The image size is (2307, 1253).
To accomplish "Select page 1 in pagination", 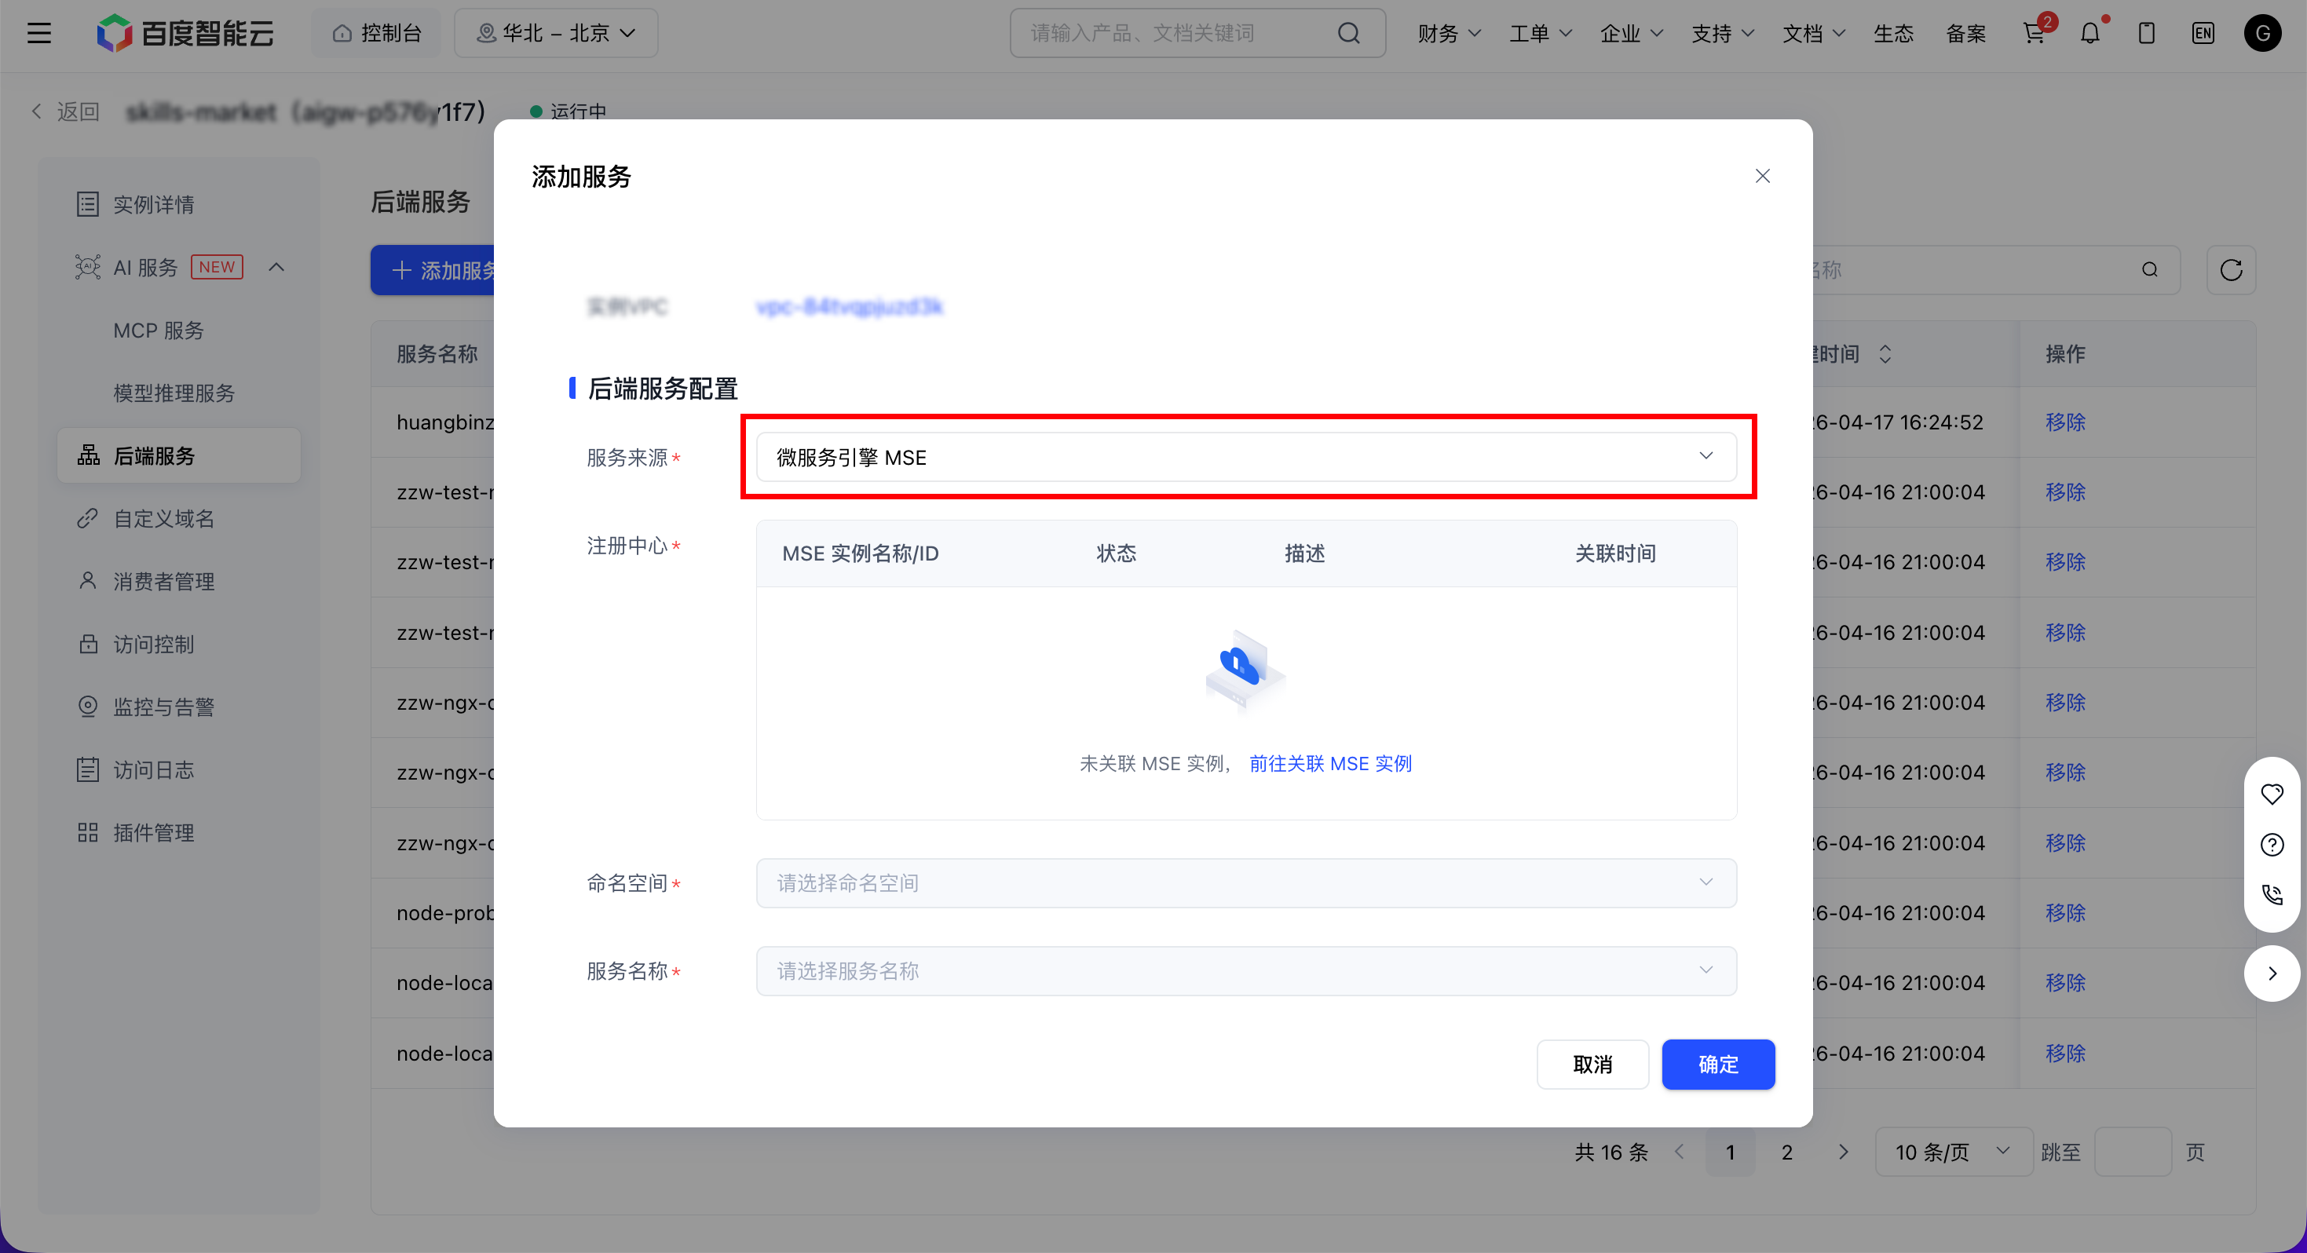I will click(1731, 1152).
